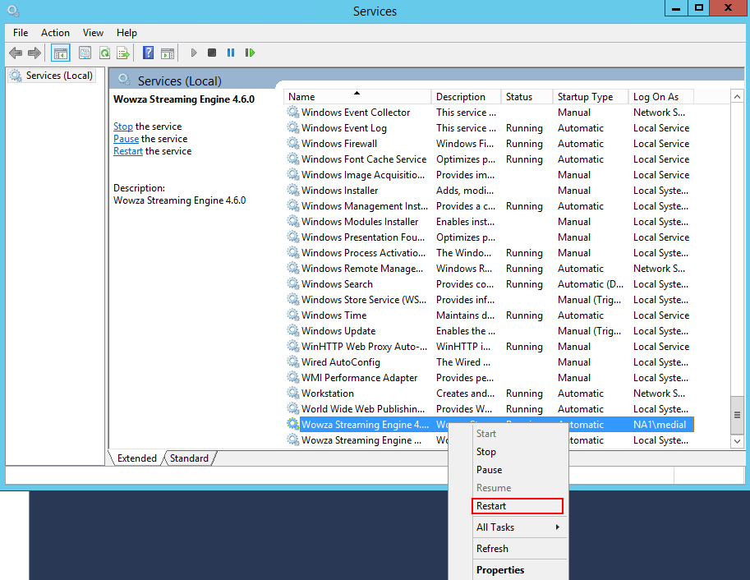The image size is (750, 580).
Task: Sort by the Status column header
Action: coord(527,97)
